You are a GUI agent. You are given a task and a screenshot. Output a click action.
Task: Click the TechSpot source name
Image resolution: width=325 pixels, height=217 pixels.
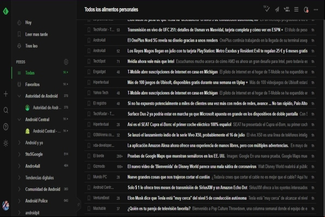coord(100,61)
